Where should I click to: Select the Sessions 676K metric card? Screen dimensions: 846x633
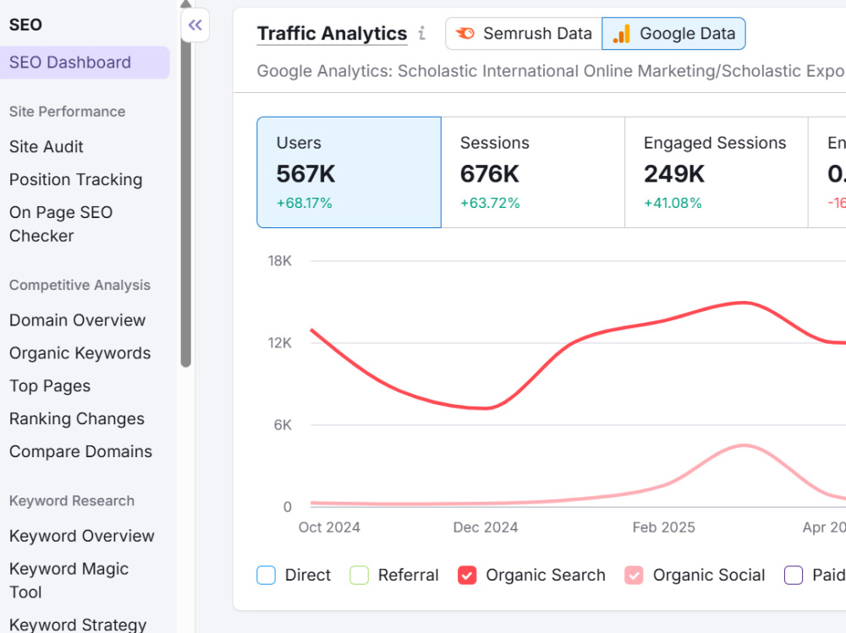click(533, 172)
